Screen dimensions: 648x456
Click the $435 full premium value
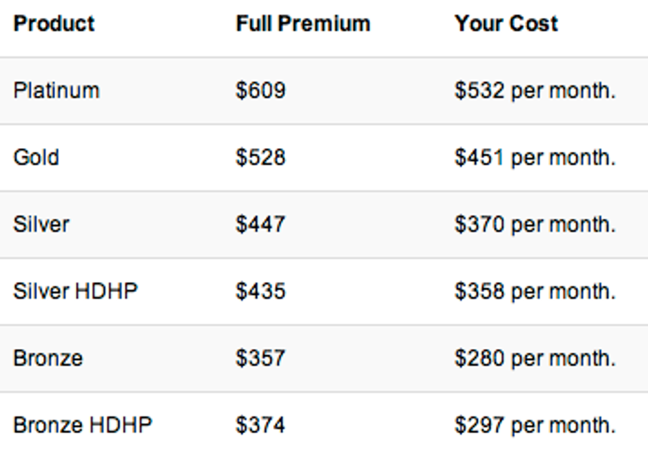[x=261, y=291]
